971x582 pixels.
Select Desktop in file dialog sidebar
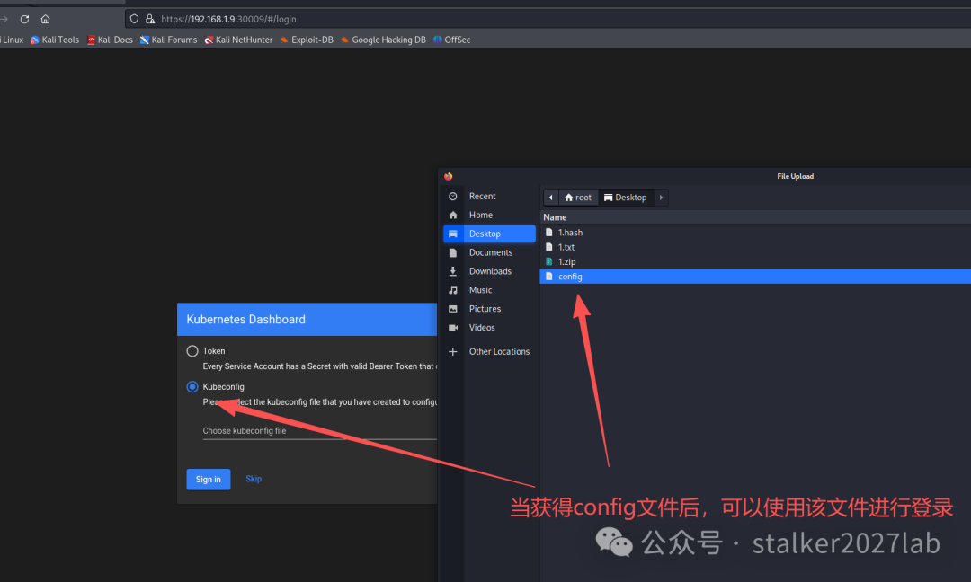[x=489, y=234]
